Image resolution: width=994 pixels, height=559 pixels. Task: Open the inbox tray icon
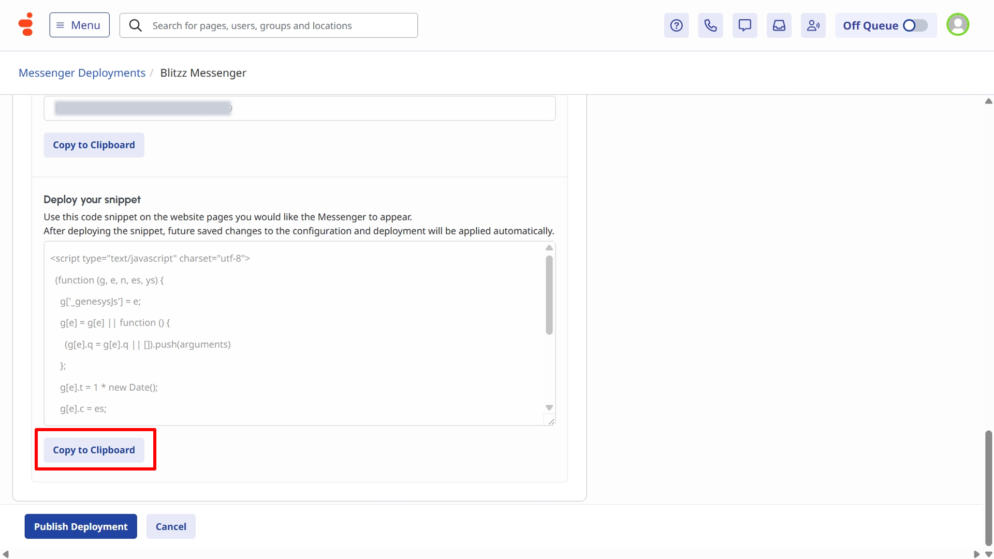[779, 25]
